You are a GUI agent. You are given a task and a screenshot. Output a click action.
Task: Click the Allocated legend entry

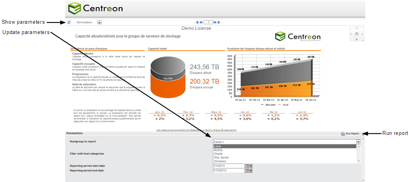[268, 104]
